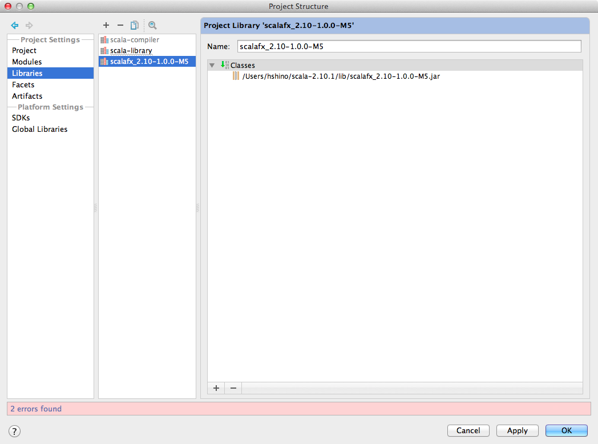
Task: Click the jar file archive icon
Action: coord(236,76)
